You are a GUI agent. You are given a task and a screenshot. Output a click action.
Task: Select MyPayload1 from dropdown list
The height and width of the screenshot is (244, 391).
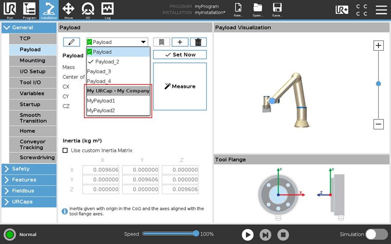(x=101, y=101)
